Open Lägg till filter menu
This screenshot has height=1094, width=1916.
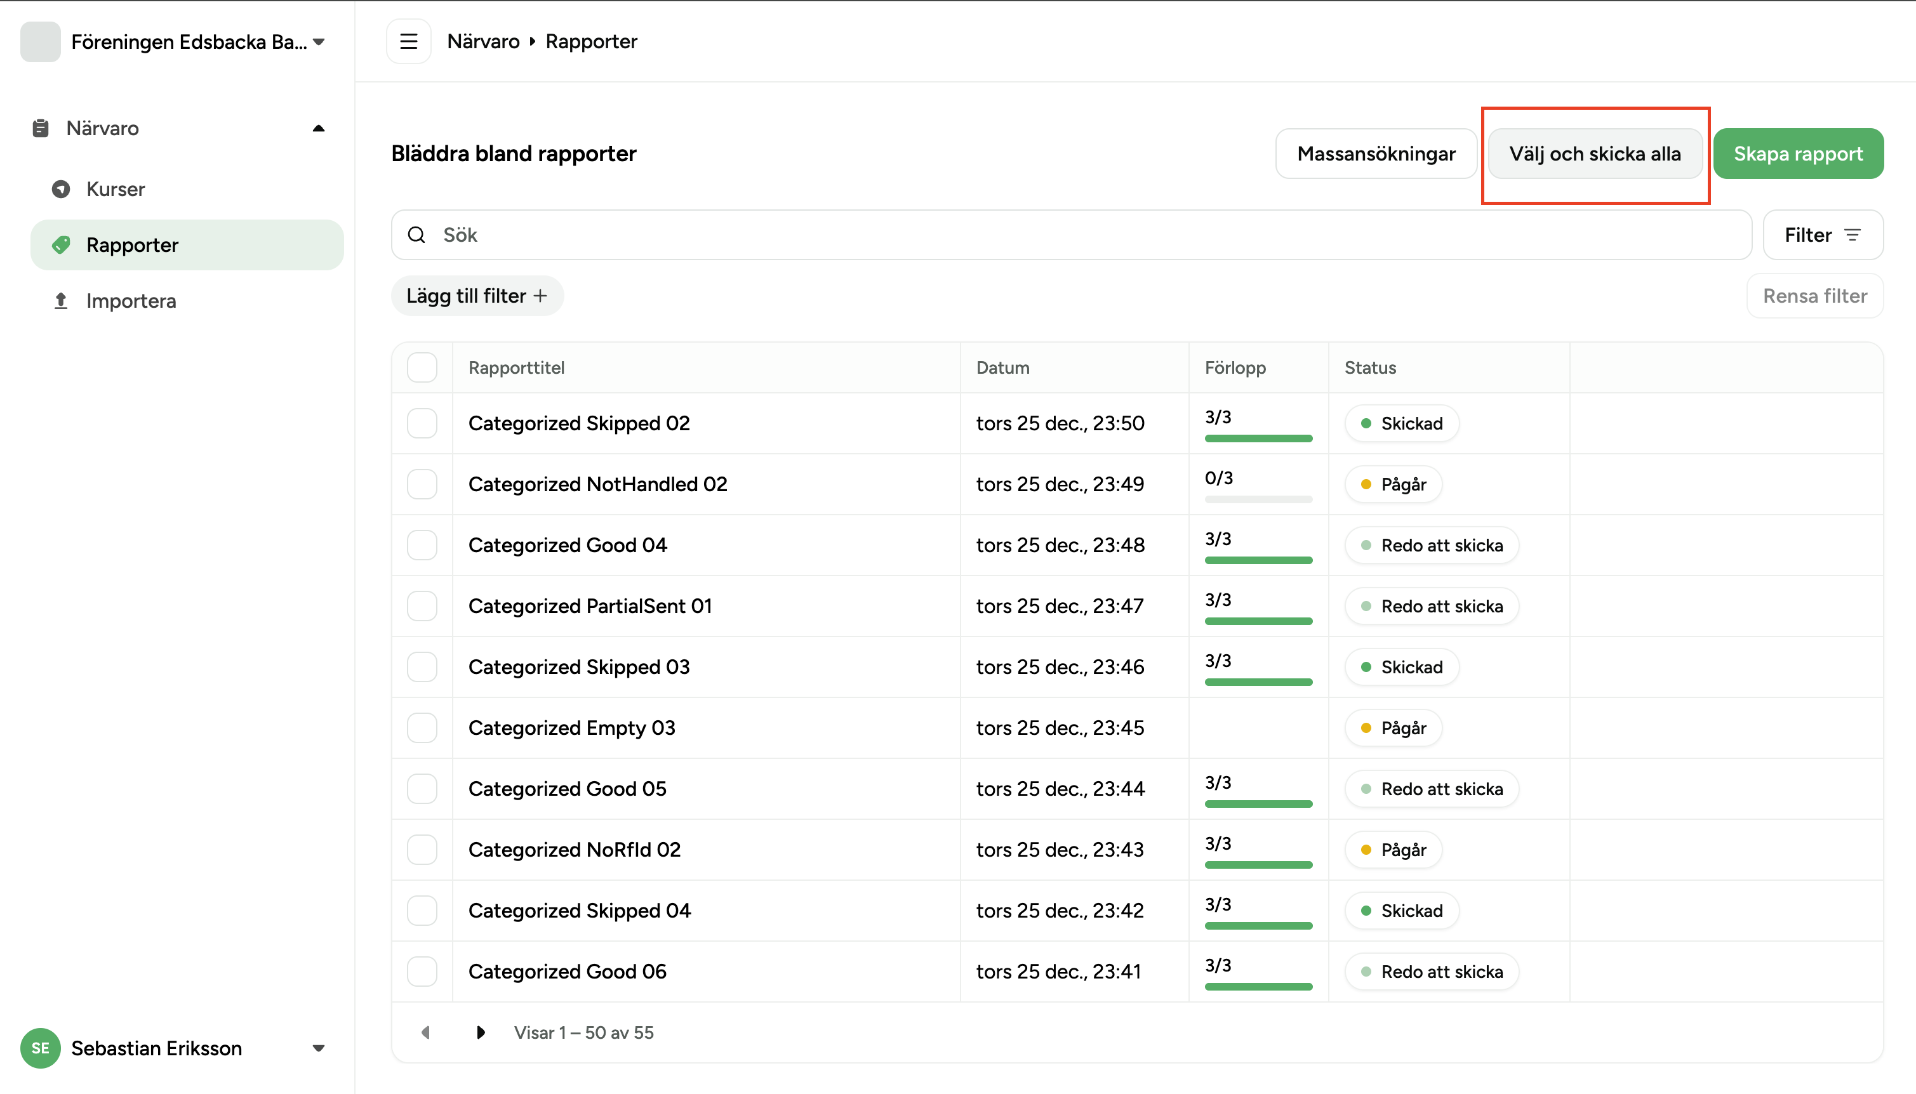coord(477,296)
